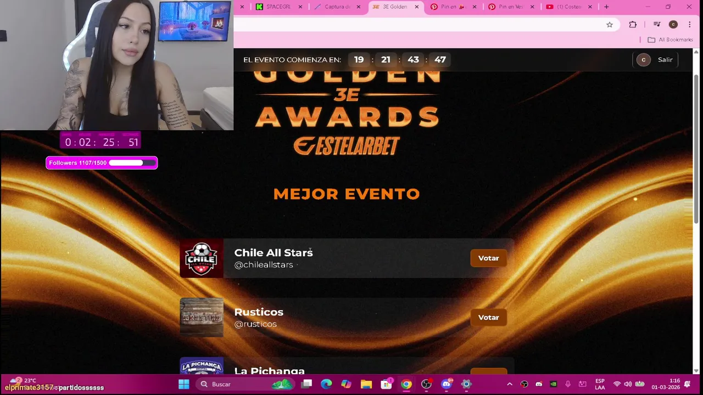Open Discord from taskbar

(446, 384)
